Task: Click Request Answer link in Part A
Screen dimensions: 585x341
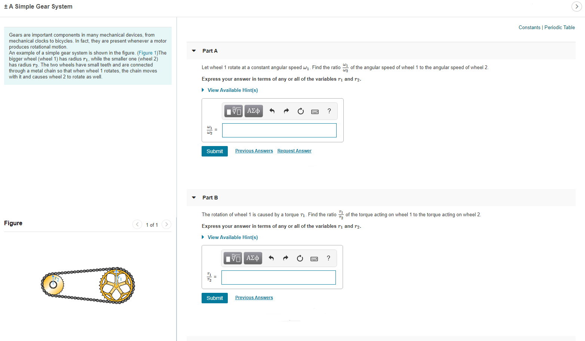Action: pos(294,151)
